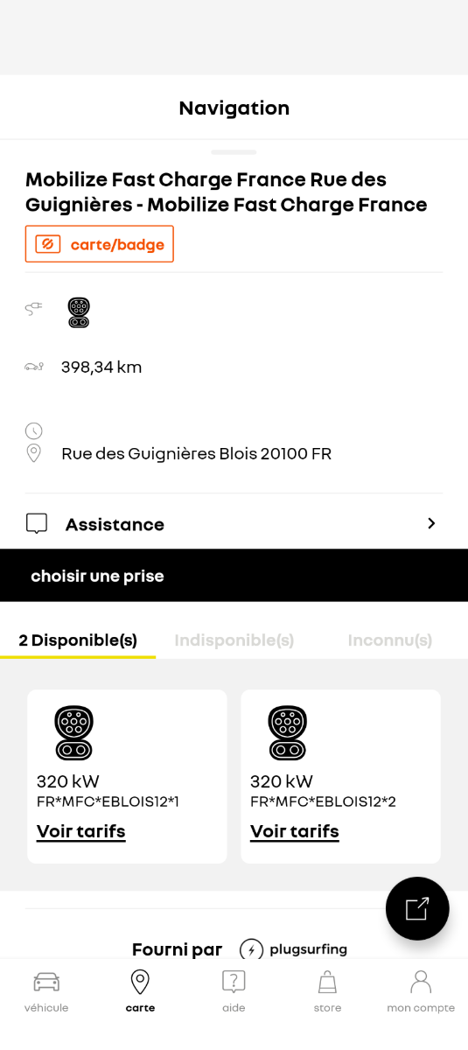Open the aide help icon

[234, 982]
